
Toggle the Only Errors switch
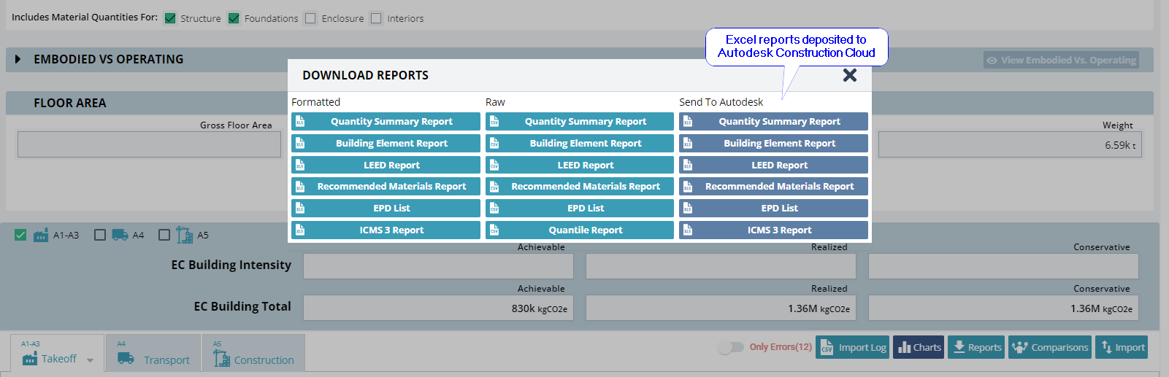(730, 347)
